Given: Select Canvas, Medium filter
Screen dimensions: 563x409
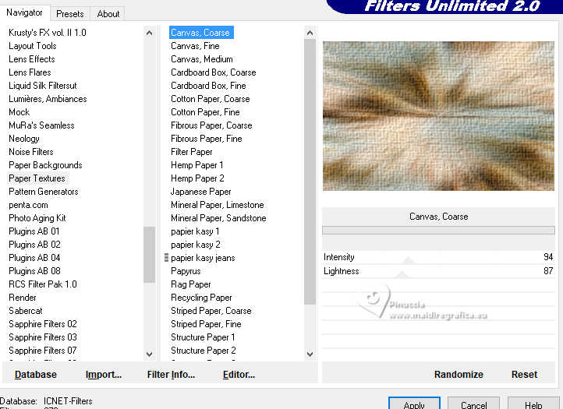Looking at the screenshot, I should (x=202, y=59).
